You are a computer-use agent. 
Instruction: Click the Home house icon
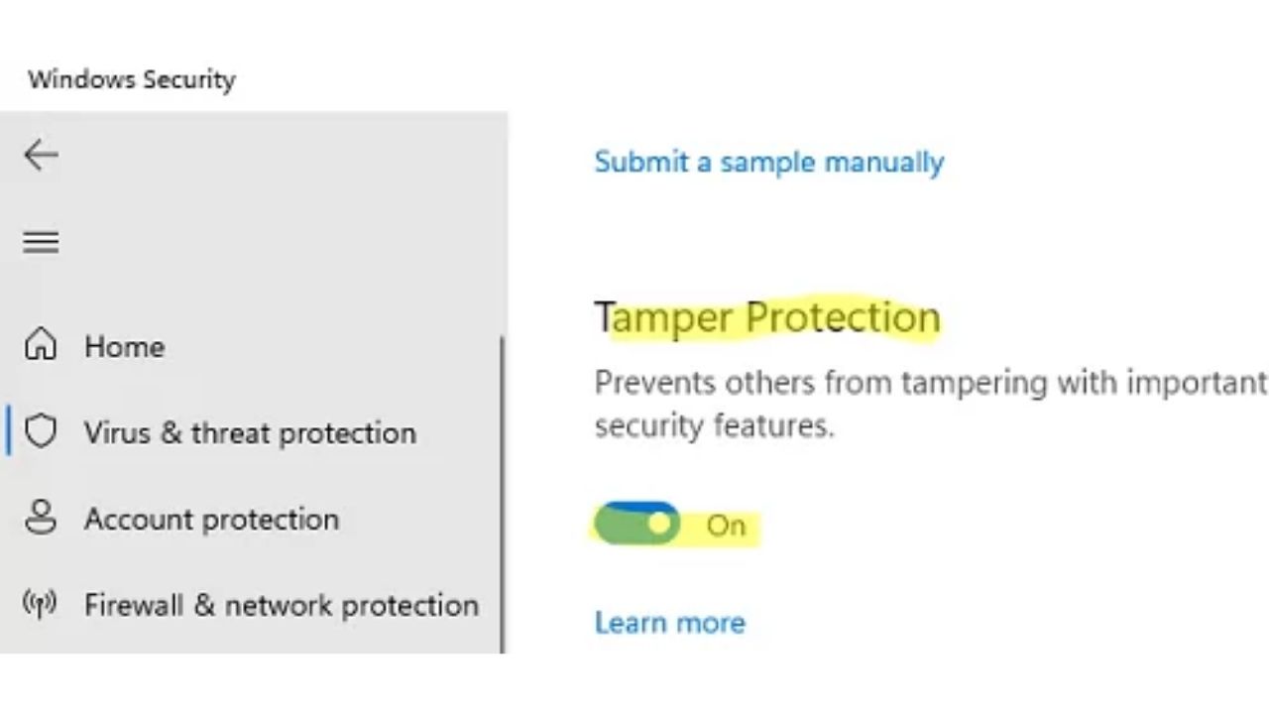tap(41, 345)
